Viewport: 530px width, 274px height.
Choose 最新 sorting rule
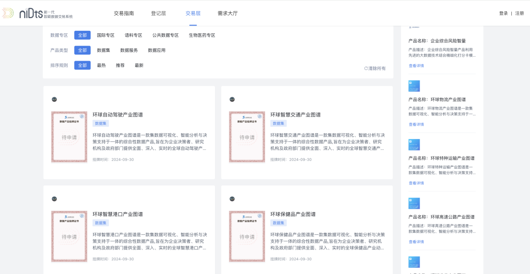coord(139,66)
